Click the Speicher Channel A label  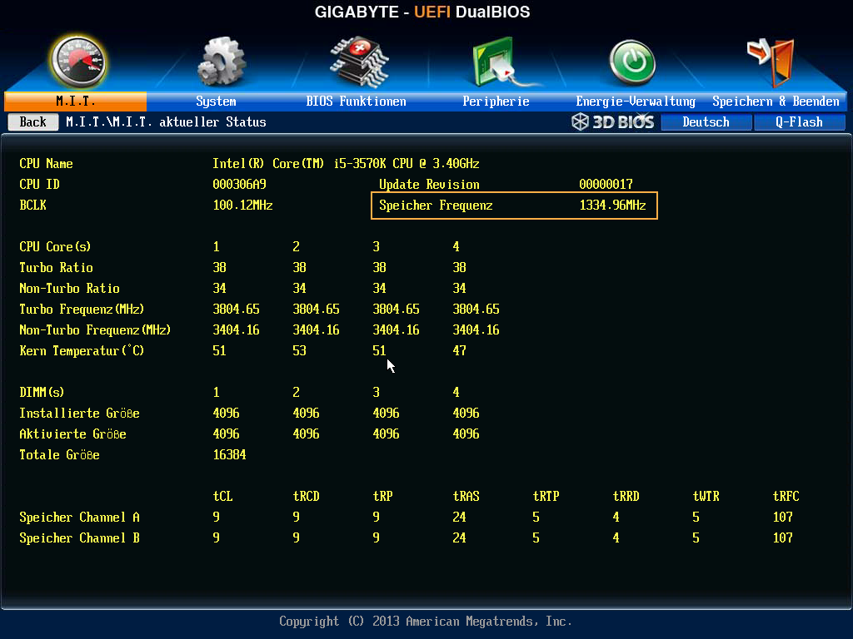tap(79, 517)
